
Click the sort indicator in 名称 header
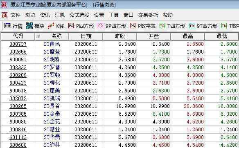point(38,36)
